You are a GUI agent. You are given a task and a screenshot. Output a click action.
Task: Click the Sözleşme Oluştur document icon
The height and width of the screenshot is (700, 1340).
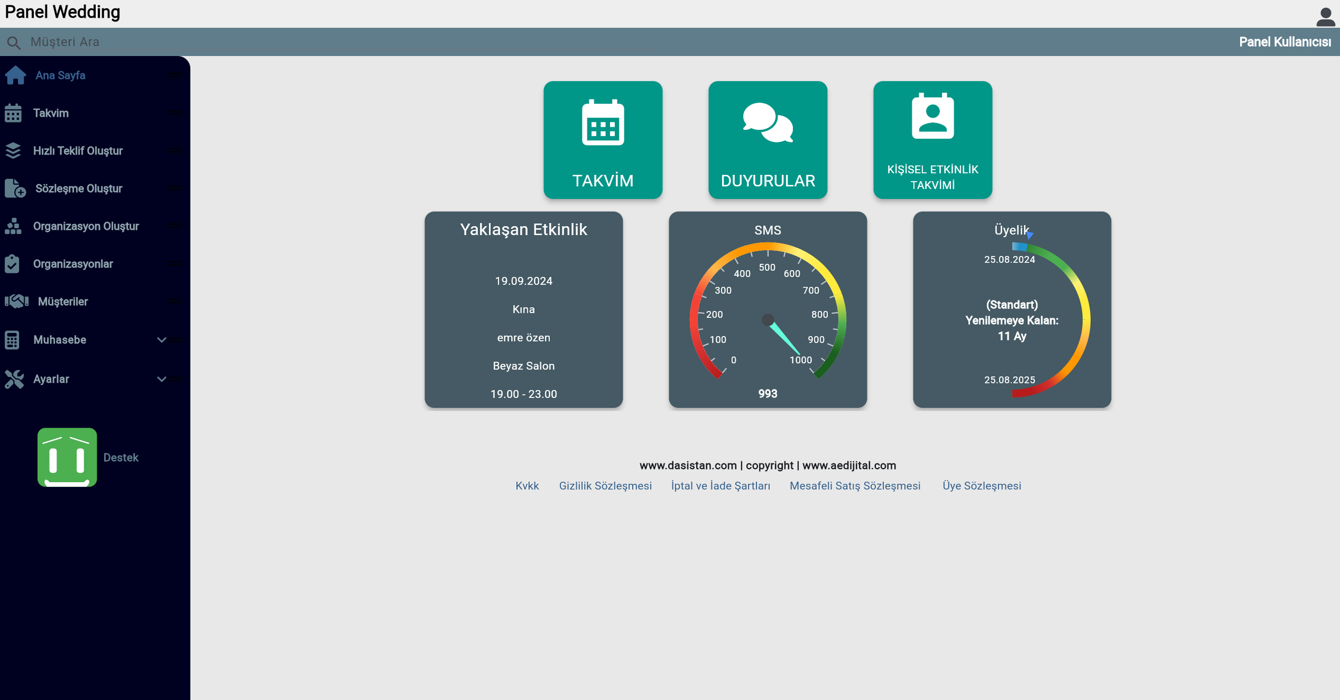(x=15, y=188)
